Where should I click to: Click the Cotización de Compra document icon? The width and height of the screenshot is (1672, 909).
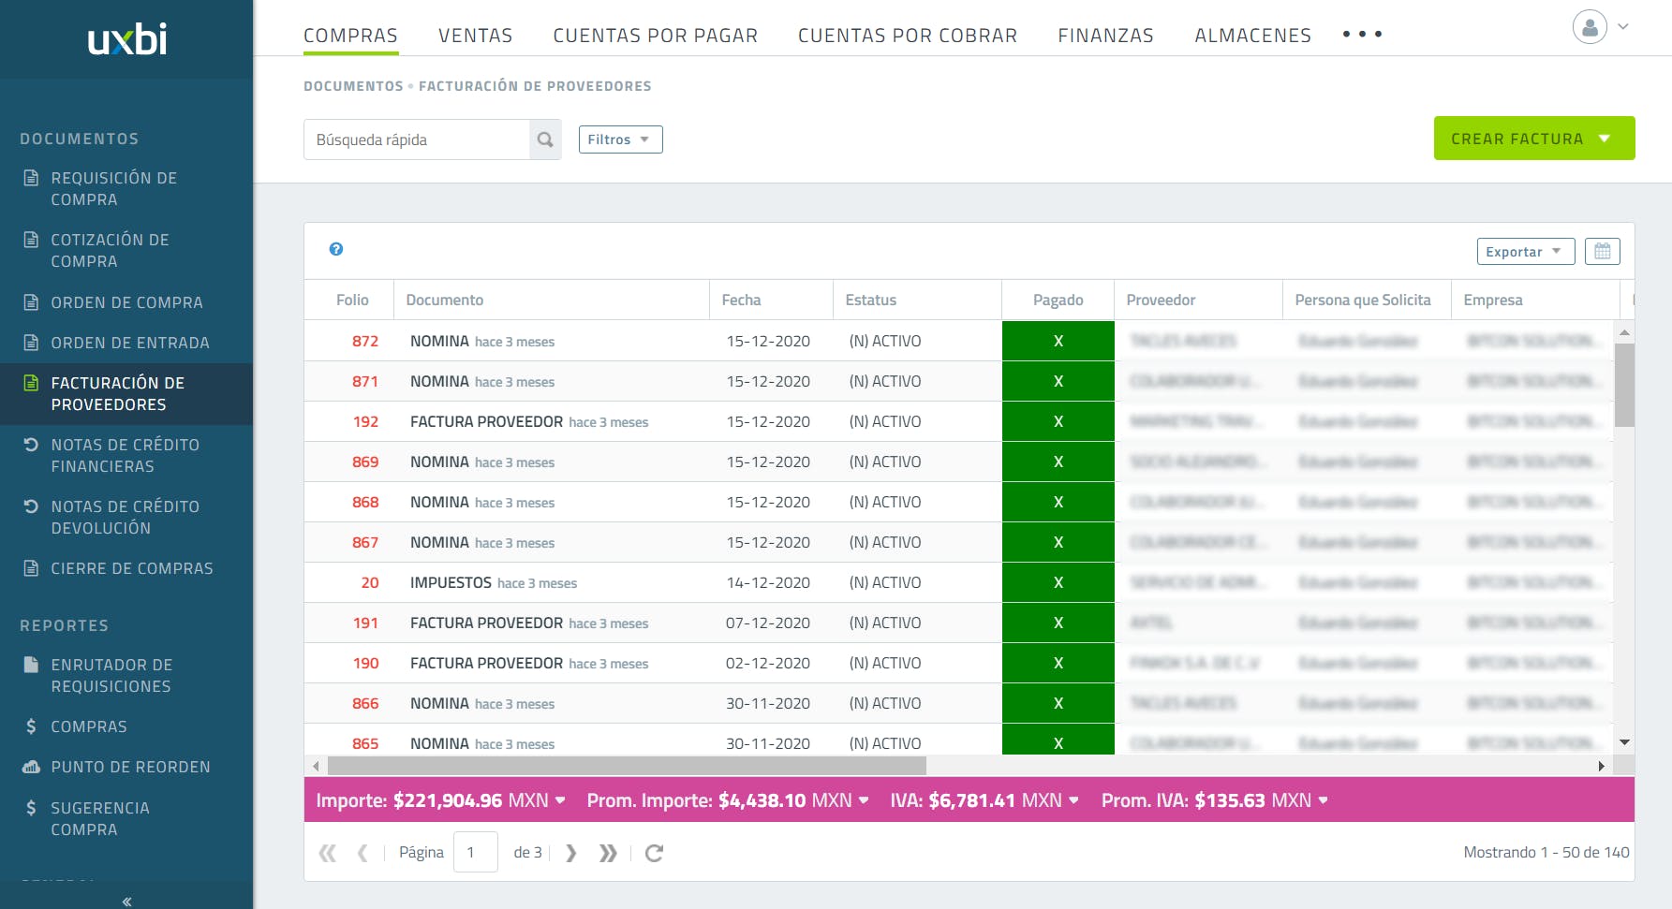click(x=31, y=240)
